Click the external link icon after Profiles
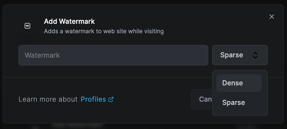 pyautogui.click(x=111, y=99)
